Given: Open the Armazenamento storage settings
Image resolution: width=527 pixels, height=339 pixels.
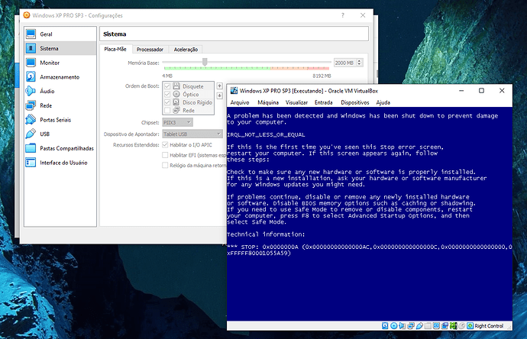Looking at the screenshot, I should click(59, 77).
